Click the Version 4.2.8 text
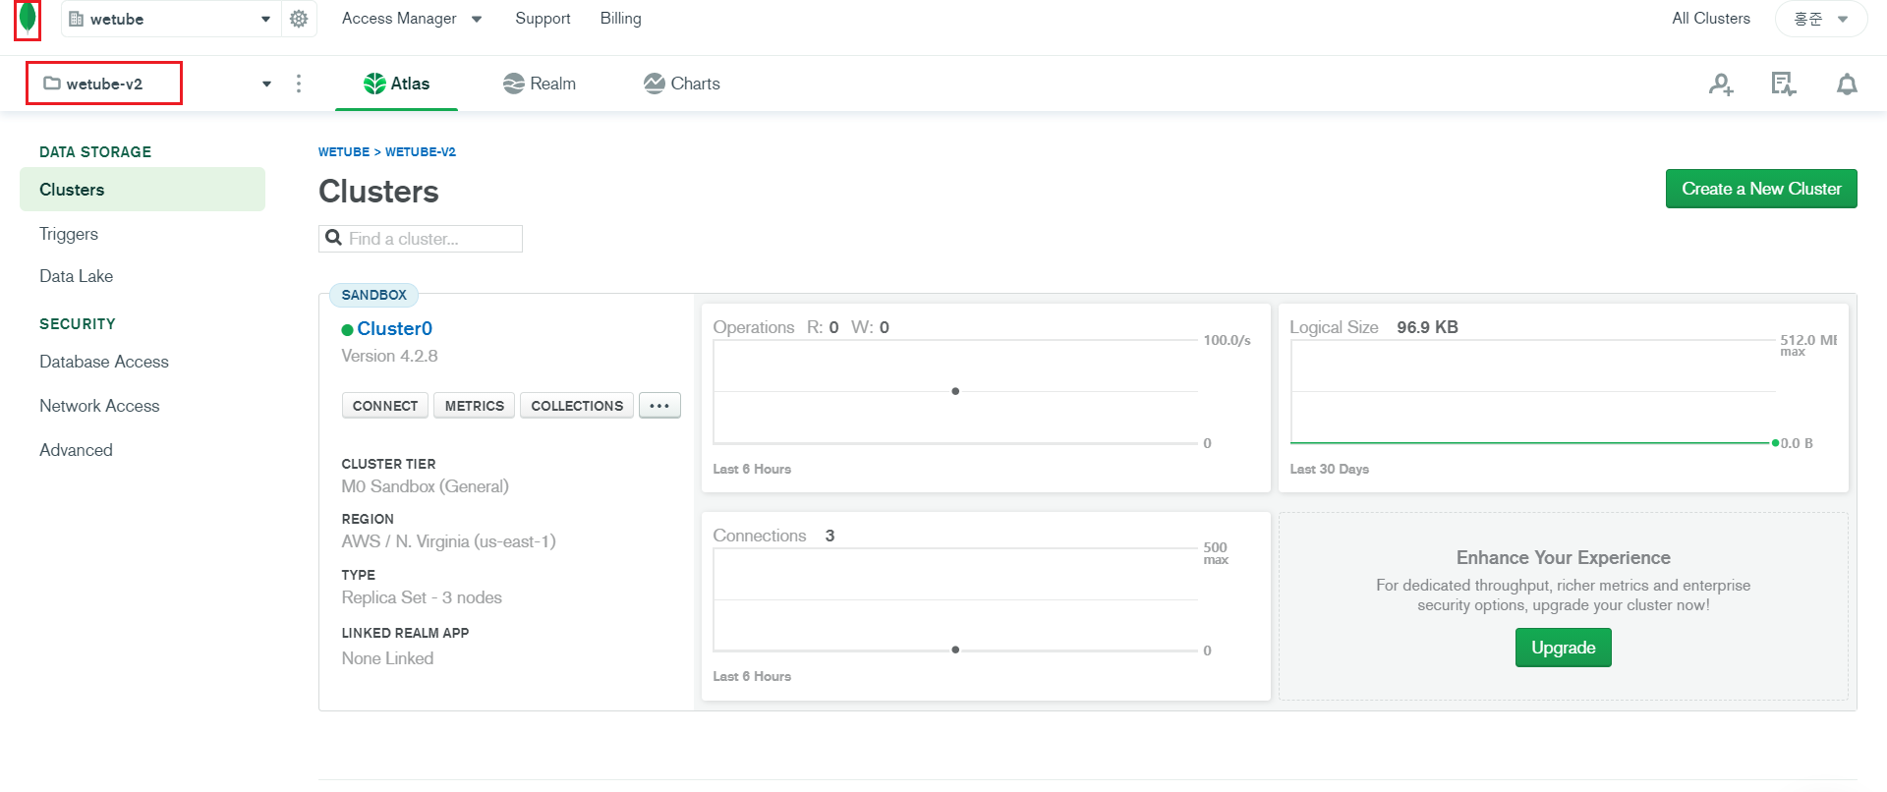This screenshot has width=1887, height=792. 390,356
